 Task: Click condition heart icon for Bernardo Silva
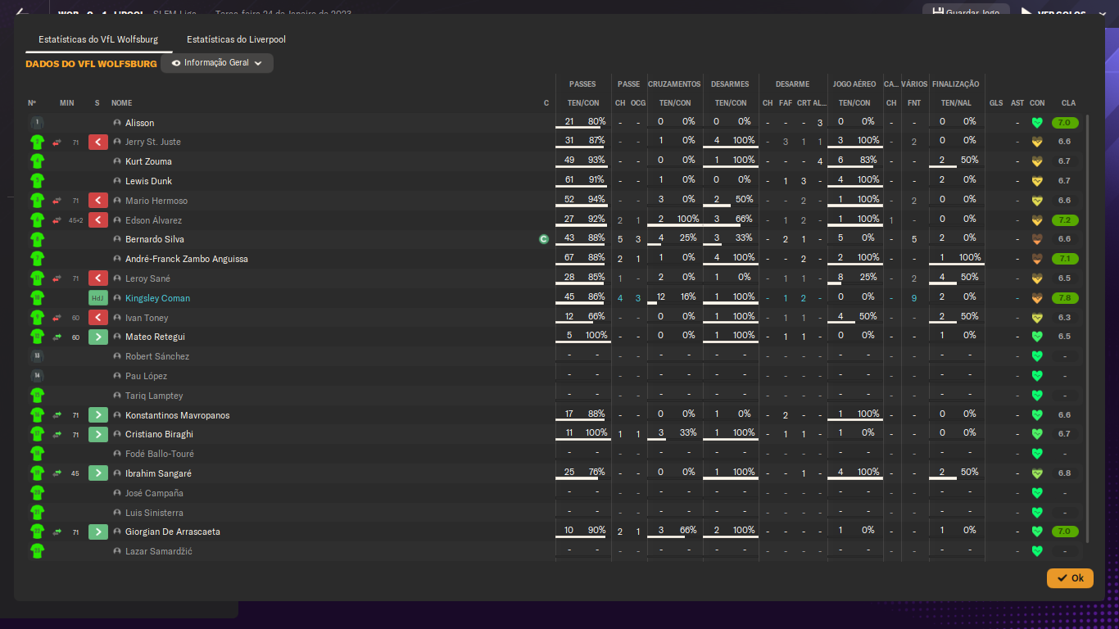(1037, 239)
